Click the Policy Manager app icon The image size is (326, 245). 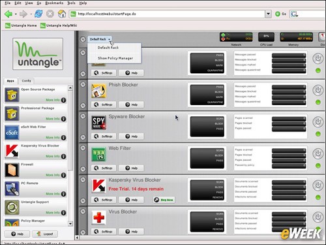[x=12, y=223]
